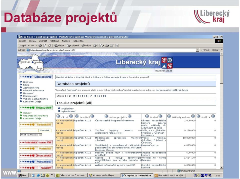
Task: Click the Discuss icon in toolbar
Action: point(117,46)
